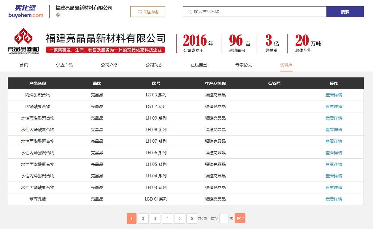
Task: Click the 操作 column header
Action: point(334,83)
